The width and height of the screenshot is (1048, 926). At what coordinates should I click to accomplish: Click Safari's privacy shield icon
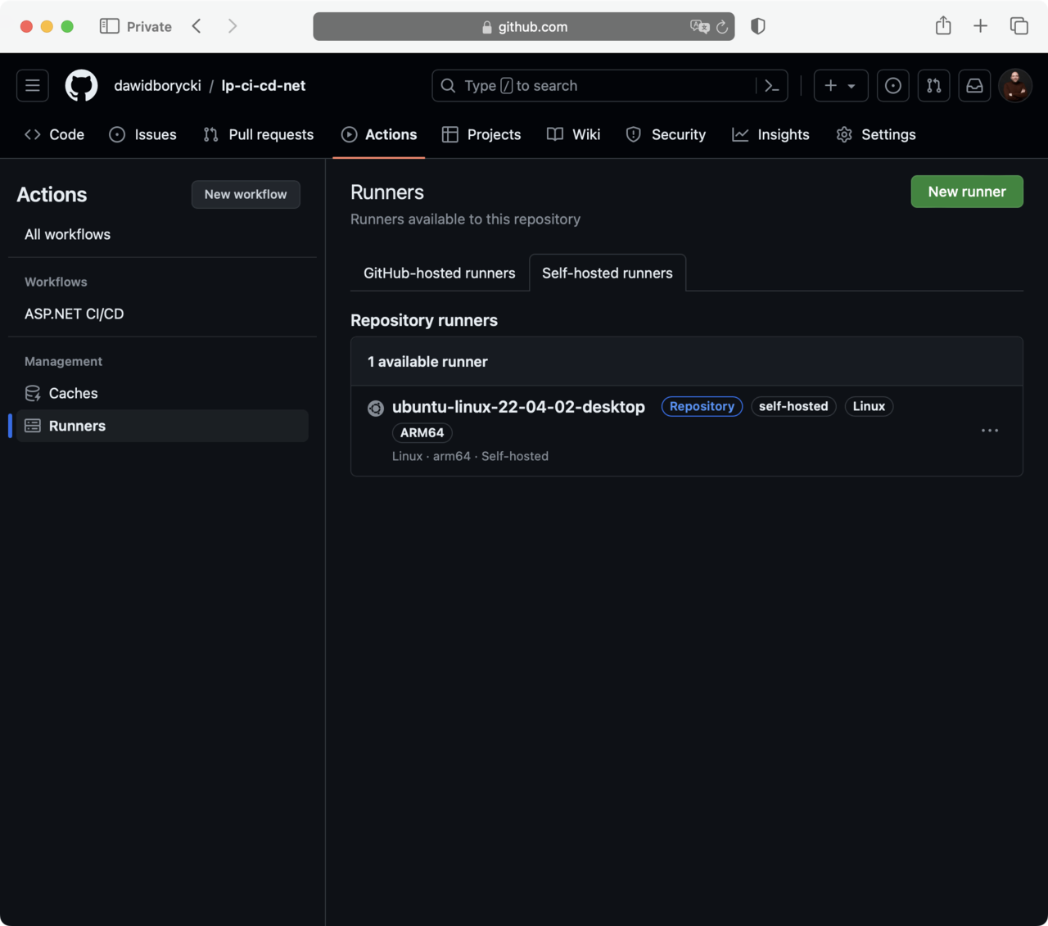[758, 26]
